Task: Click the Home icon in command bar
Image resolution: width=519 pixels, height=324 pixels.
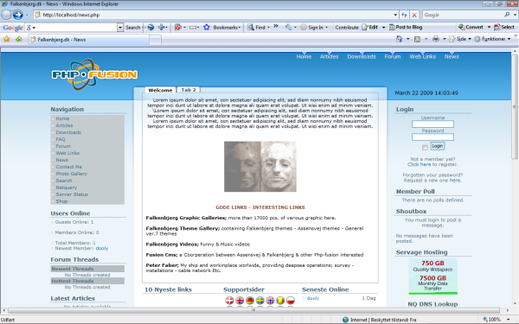Action: click(x=399, y=39)
